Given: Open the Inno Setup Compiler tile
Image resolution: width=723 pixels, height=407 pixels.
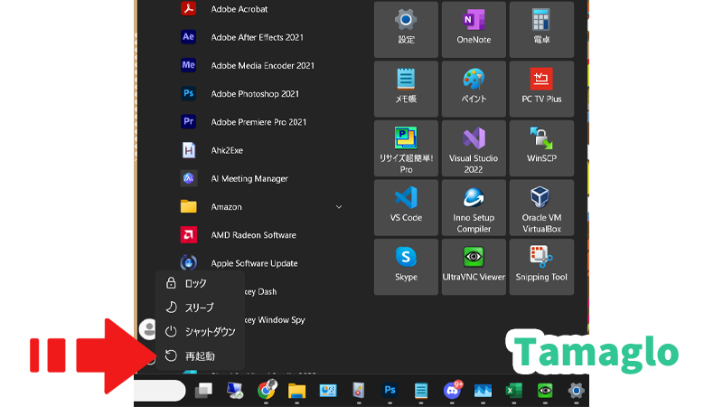Looking at the screenshot, I should tap(474, 207).
